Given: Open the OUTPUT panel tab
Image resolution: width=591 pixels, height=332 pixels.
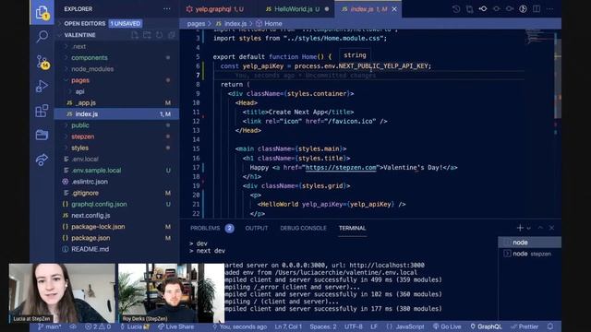Looking at the screenshot, I should point(257,228).
